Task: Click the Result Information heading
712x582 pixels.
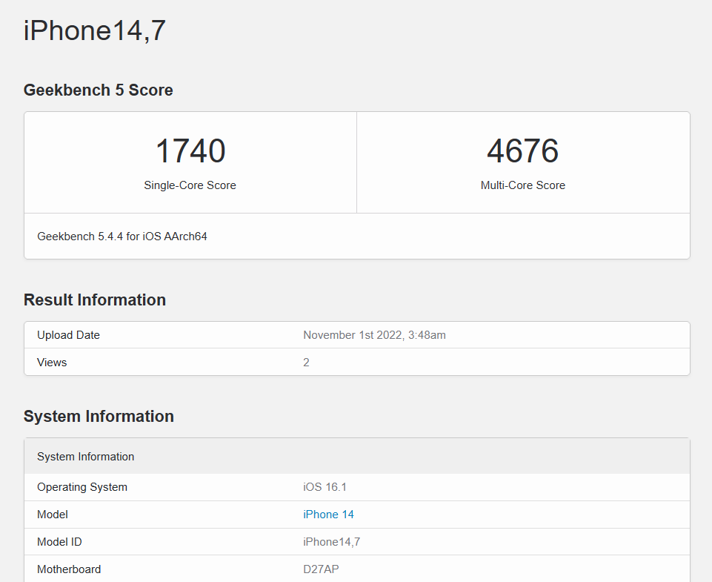Action: (95, 300)
